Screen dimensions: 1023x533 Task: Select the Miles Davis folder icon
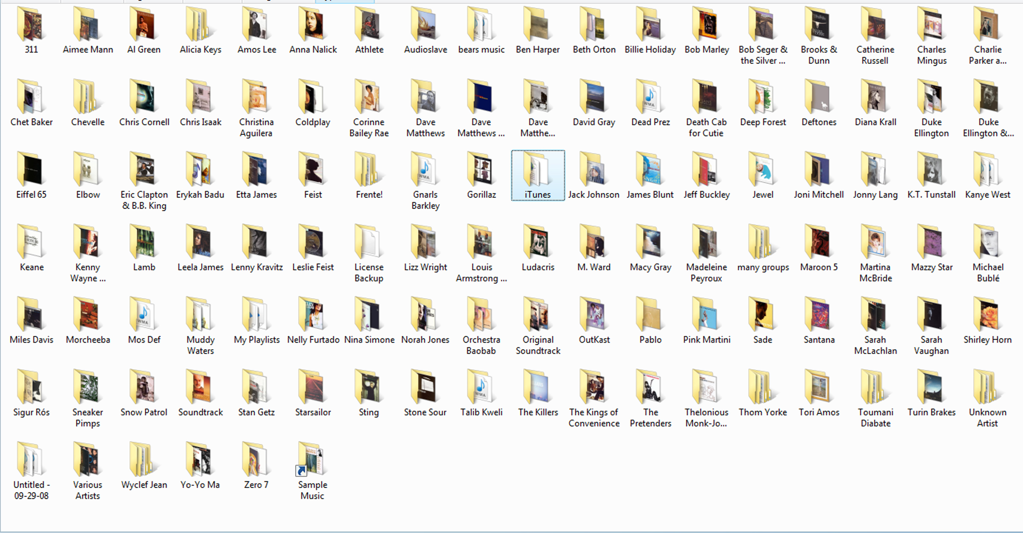[x=30, y=314]
